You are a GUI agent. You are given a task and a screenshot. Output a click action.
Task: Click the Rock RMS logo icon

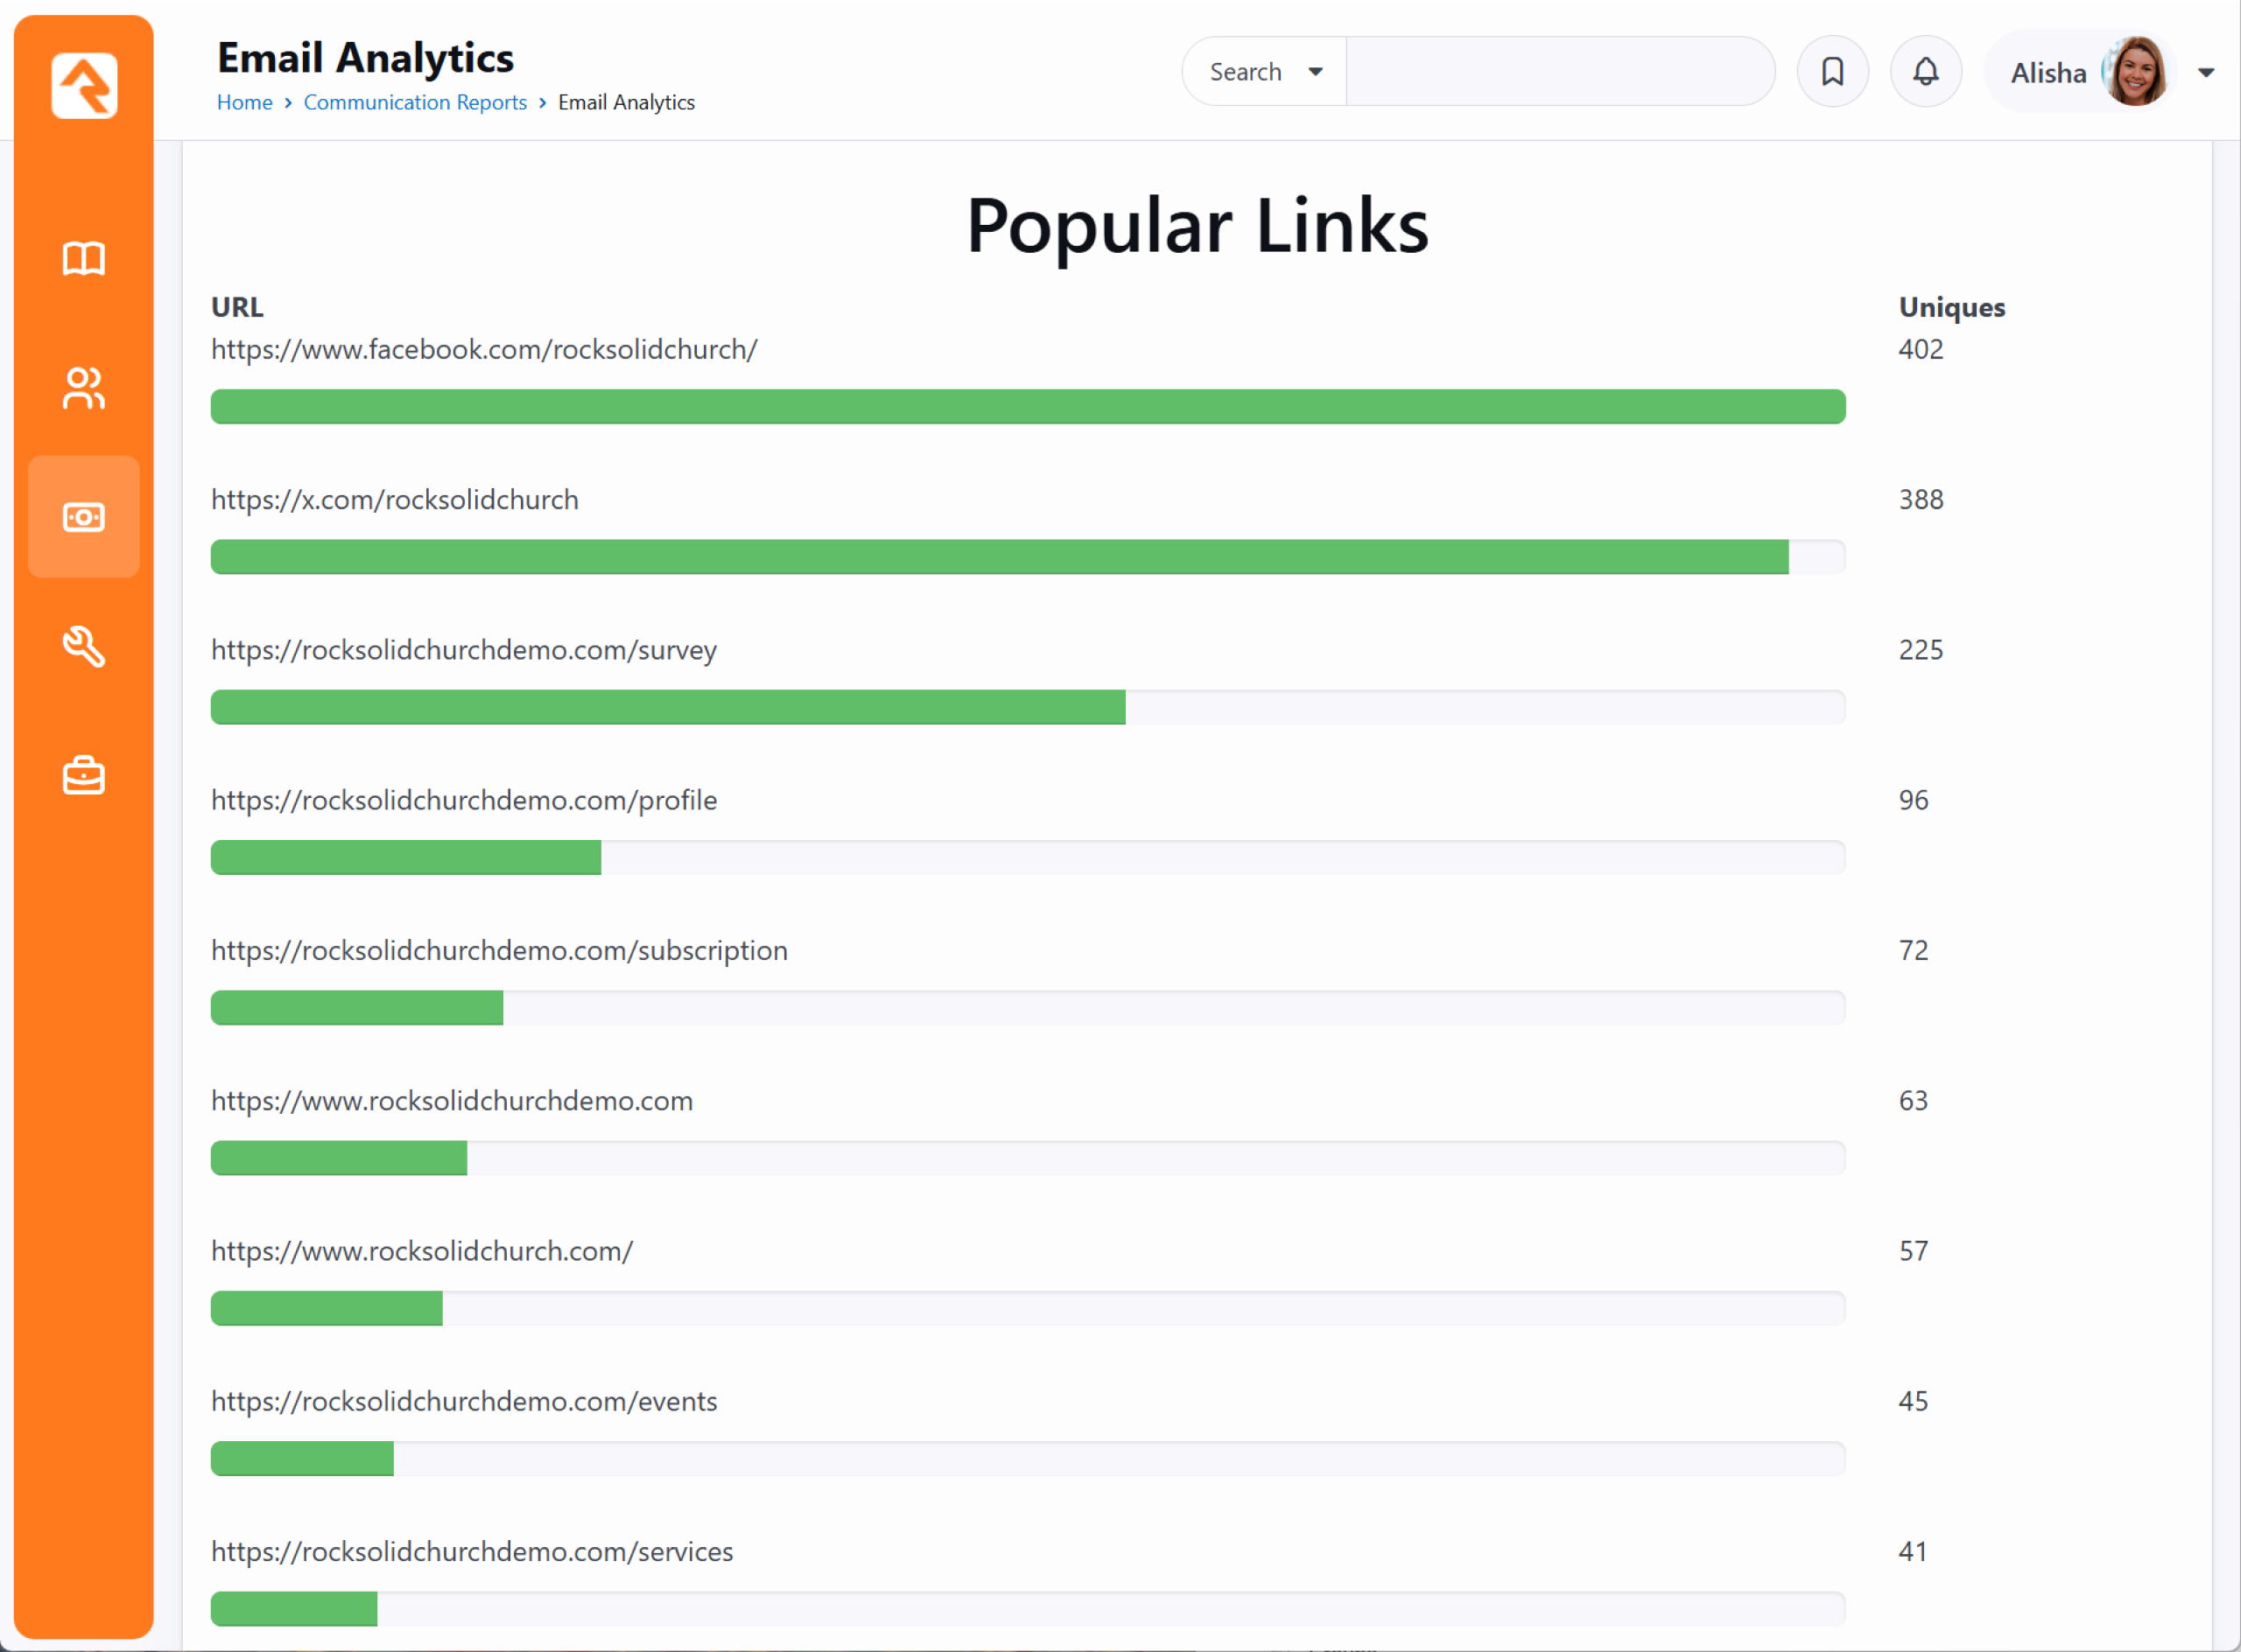[x=84, y=86]
